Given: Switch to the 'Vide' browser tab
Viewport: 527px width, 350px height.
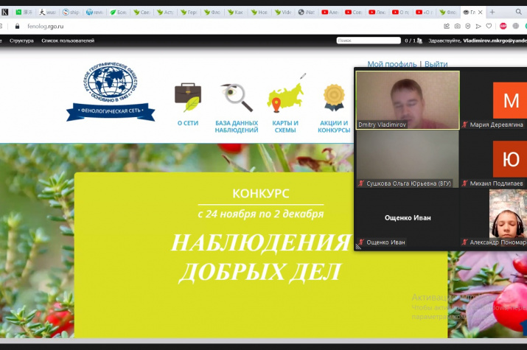Looking at the screenshot, I should tap(283, 13).
